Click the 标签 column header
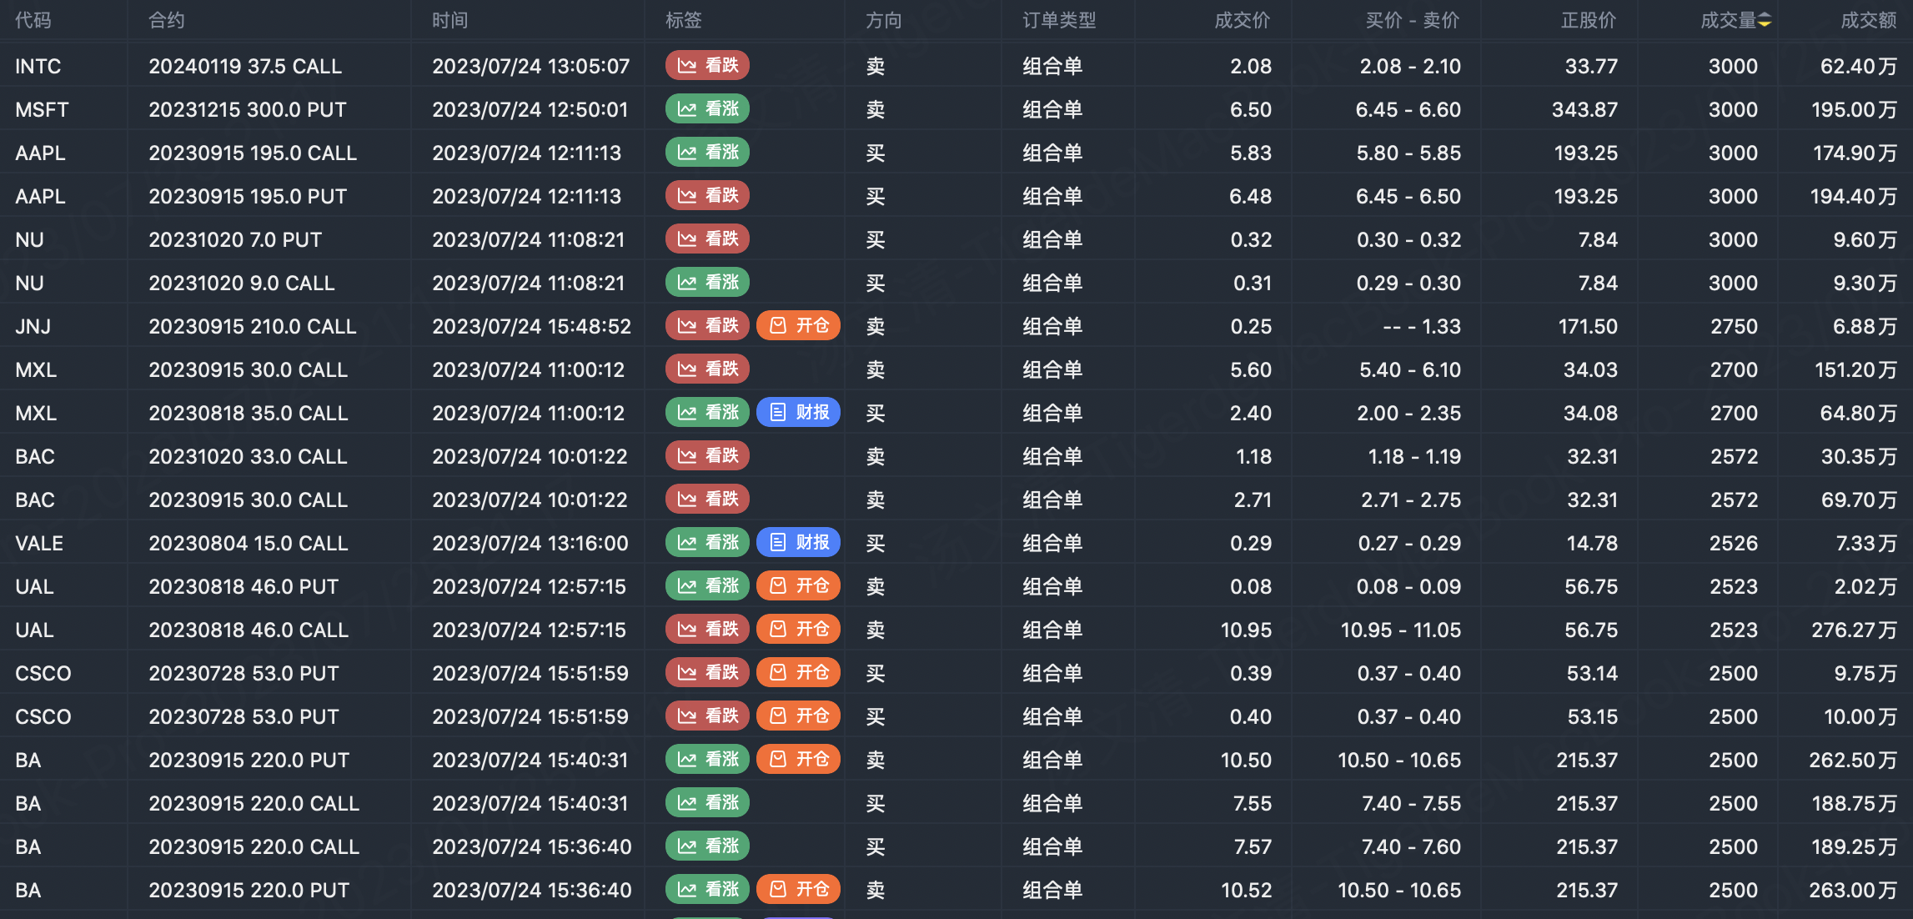Screen dimensions: 1913x919 point(684,20)
